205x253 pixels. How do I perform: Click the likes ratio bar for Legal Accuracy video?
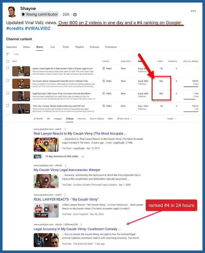coord(191,99)
